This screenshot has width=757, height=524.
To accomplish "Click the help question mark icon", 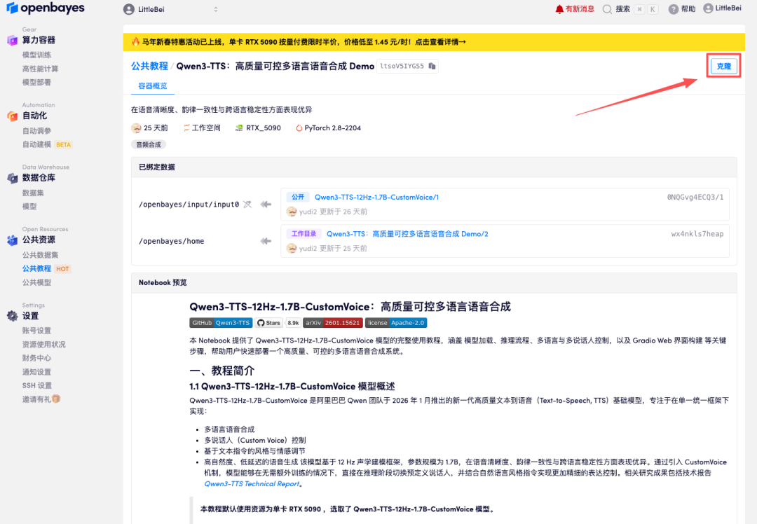I will pyautogui.click(x=674, y=9).
